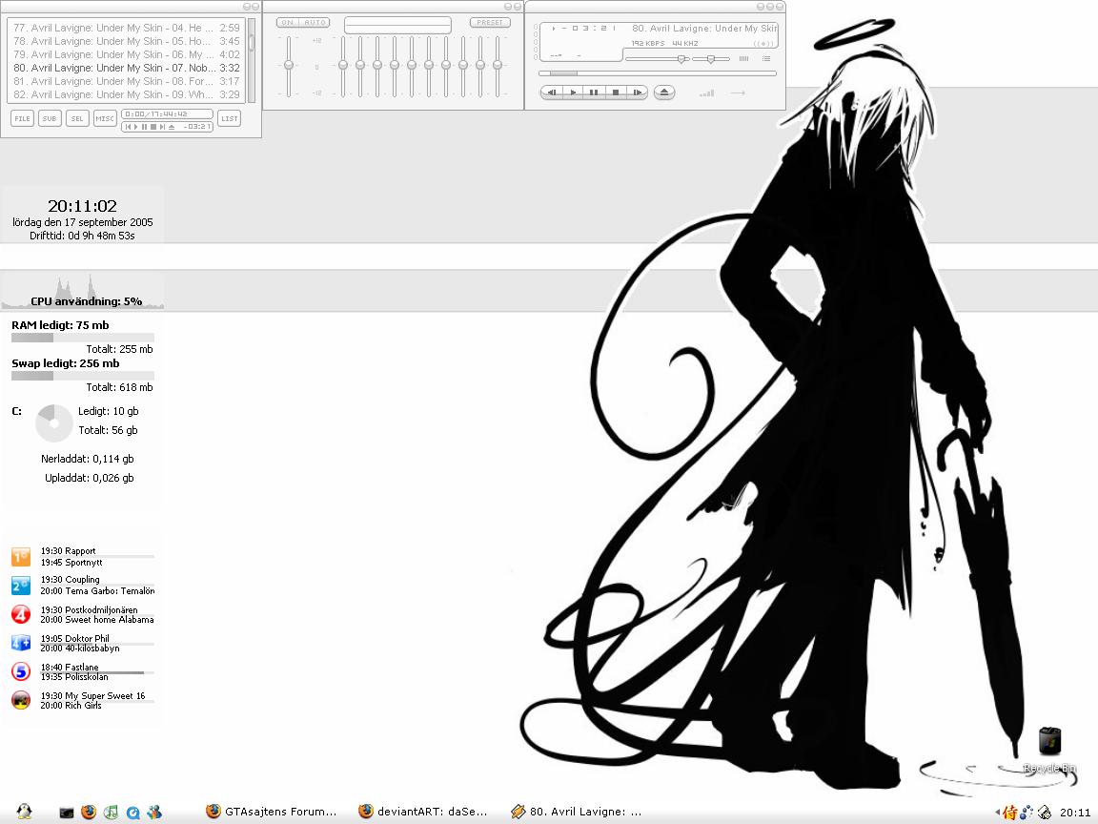Click the red kanji tray icon

point(1009,813)
